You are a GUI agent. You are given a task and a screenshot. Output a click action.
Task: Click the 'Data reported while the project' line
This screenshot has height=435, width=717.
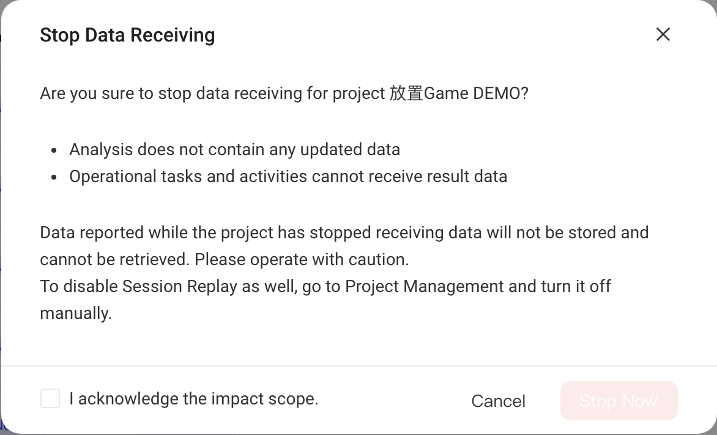coord(344,233)
